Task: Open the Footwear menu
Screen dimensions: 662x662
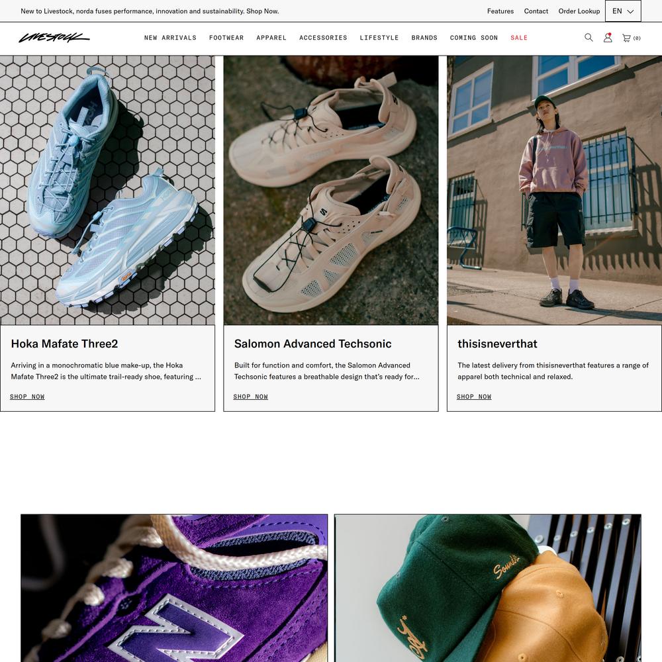Action: click(226, 38)
